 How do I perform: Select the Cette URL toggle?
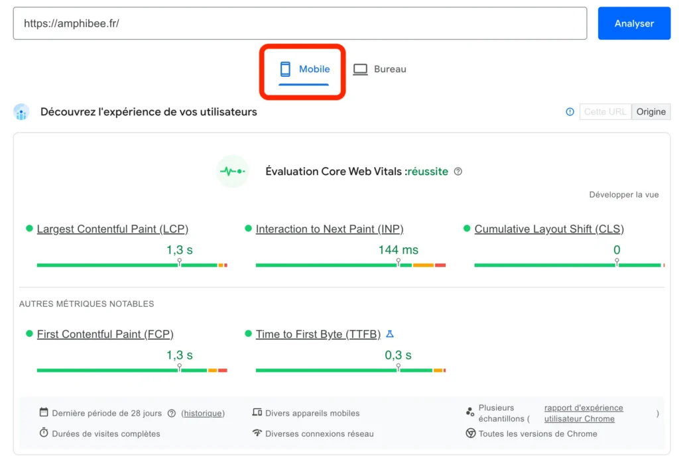pos(605,111)
